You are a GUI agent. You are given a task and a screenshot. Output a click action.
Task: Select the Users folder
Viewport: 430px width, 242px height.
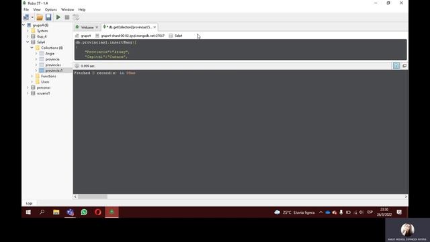coord(45,82)
